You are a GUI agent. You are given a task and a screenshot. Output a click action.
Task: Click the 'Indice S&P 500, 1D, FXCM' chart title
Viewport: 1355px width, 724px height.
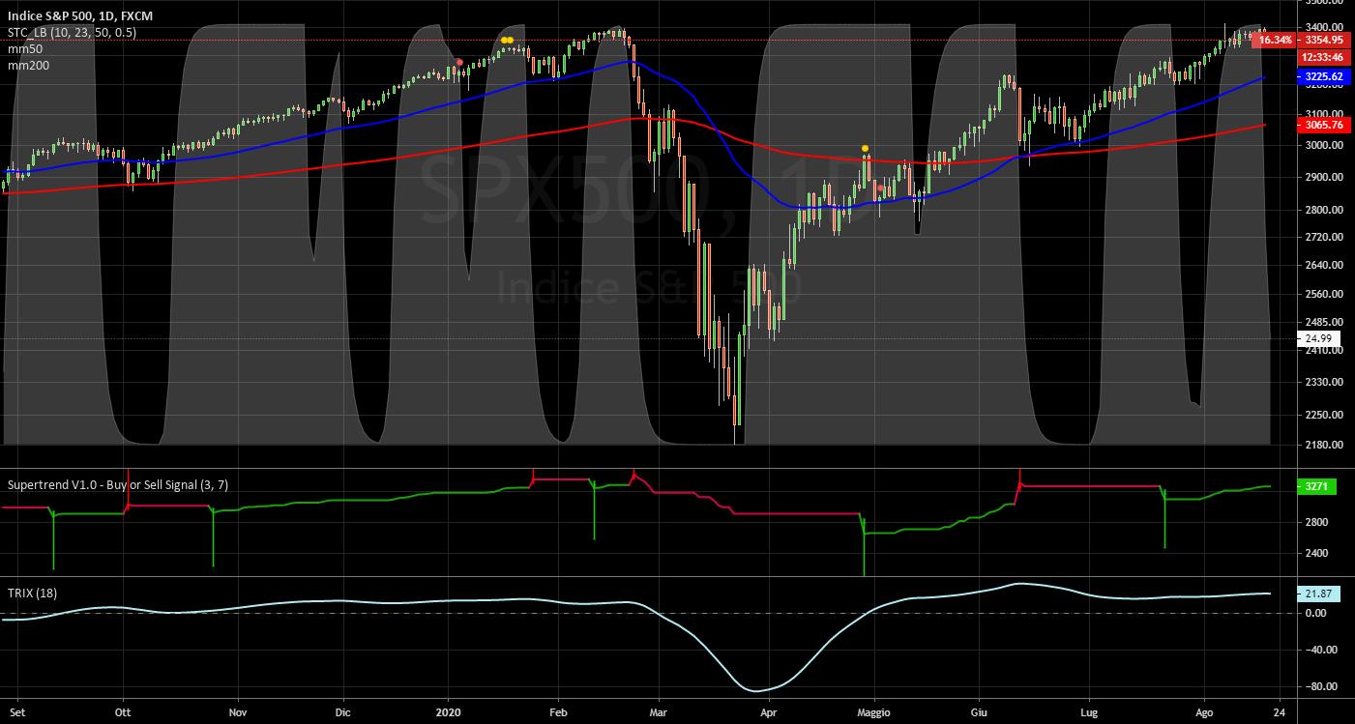[80, 17]
